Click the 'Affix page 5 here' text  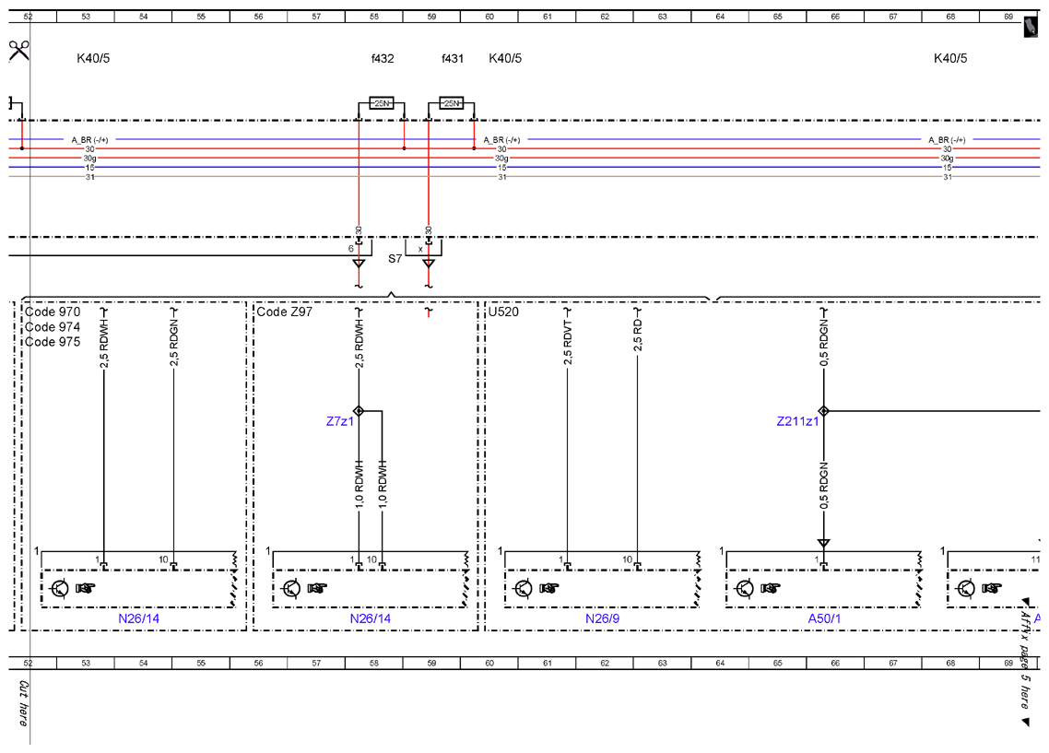pos(1025,659)
